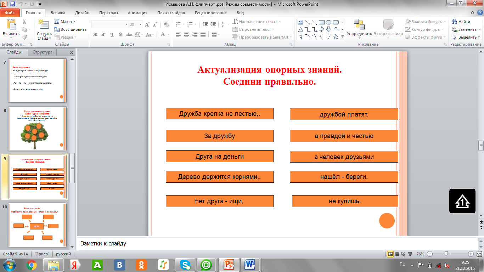Open Google Chrome from taskbar
The width and height of the screenshot is (484, 272).
pos(31,265)
